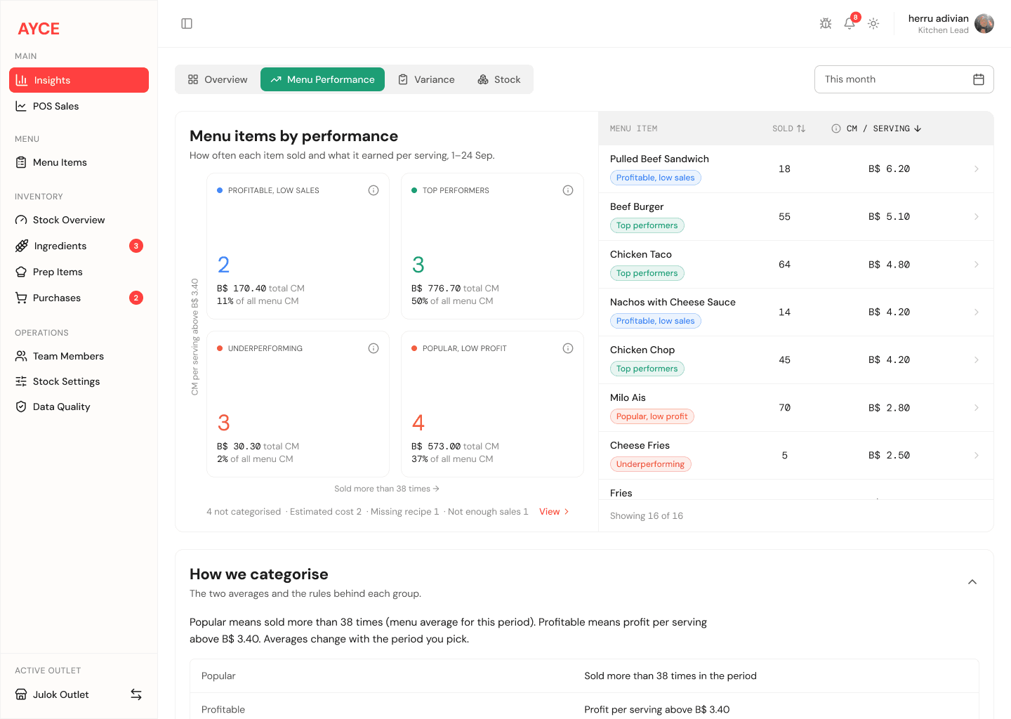Show info for Underperforming card
Image resolution: width=1011 pixels, height=719 pixels.
coord(374,348)
